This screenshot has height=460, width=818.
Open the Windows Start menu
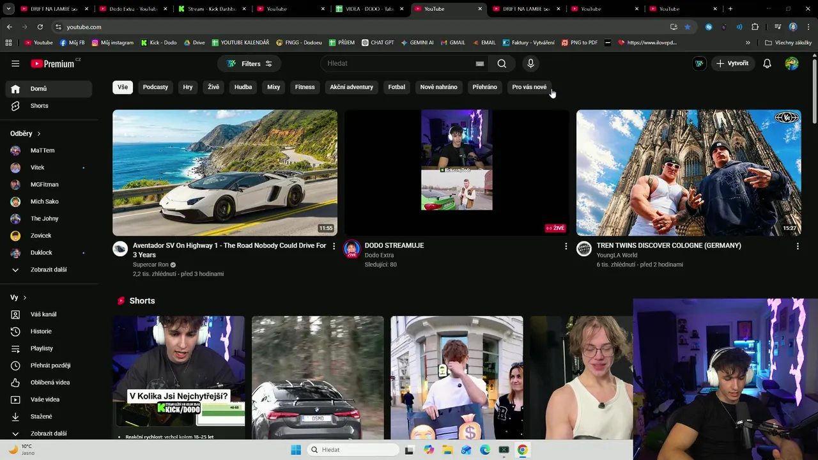point(296,450)
